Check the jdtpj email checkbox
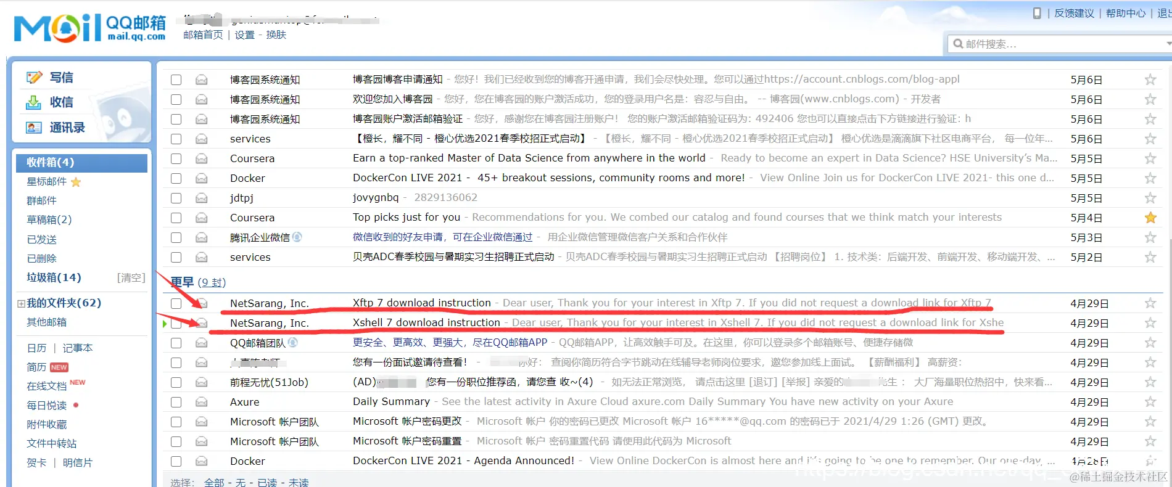The height and width of the screenshot is (487, 1172). click(x=176, y=198)
